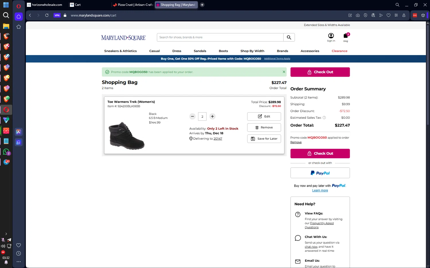
Task: Click the Edit item button
Action: coord(264,116)
